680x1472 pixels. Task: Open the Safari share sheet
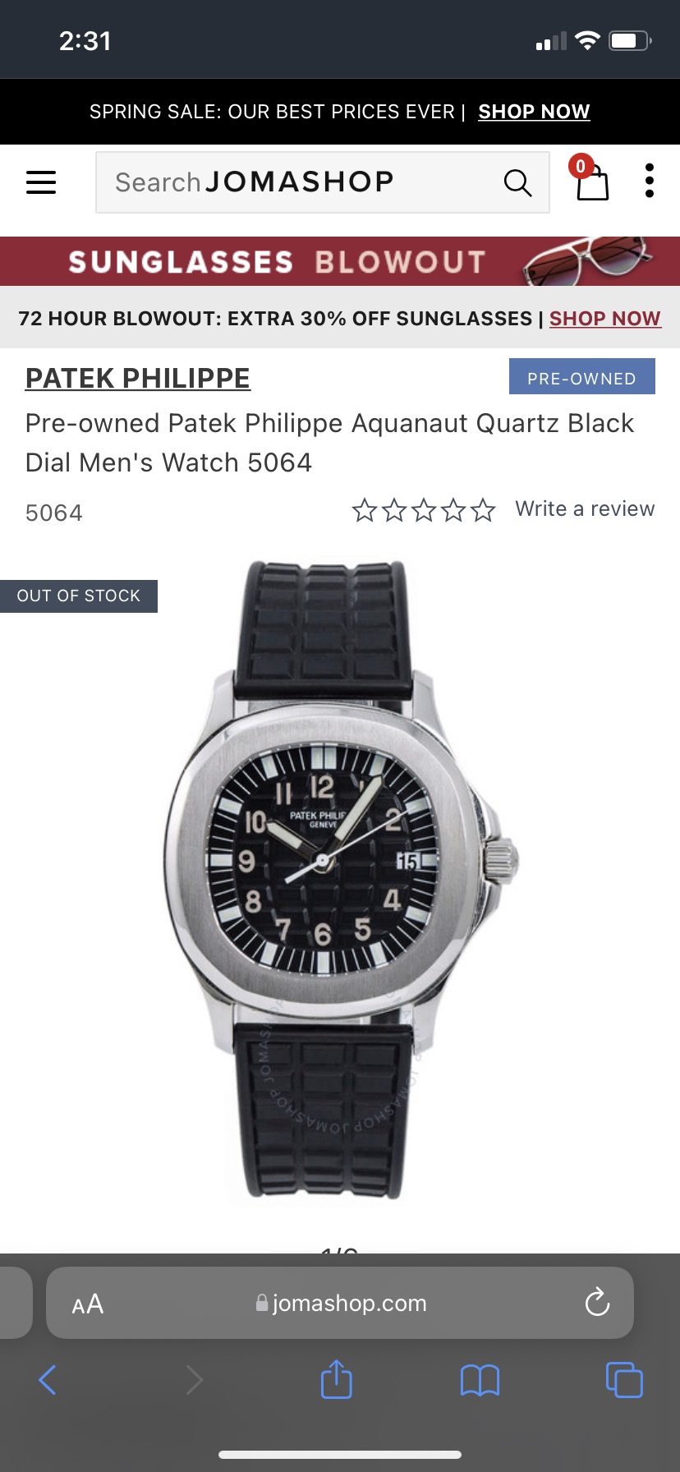click(336, 1379)
